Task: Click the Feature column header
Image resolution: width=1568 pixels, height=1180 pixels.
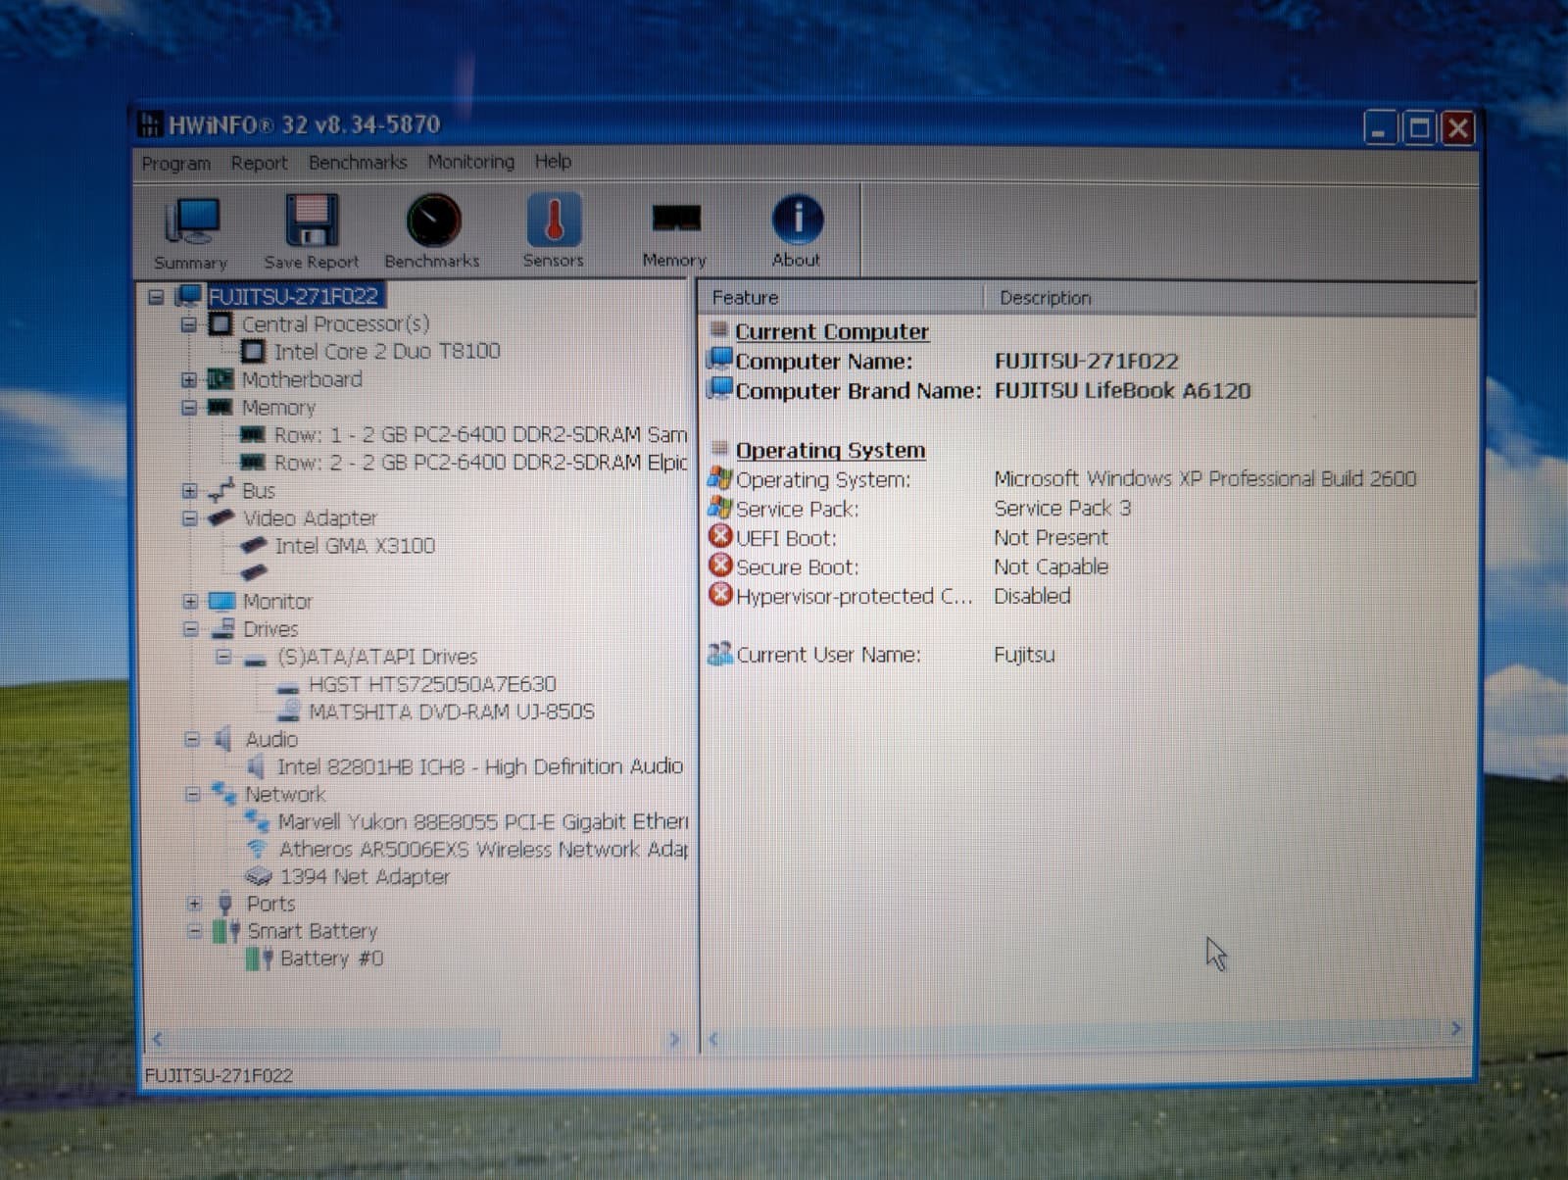Action: 841,297
